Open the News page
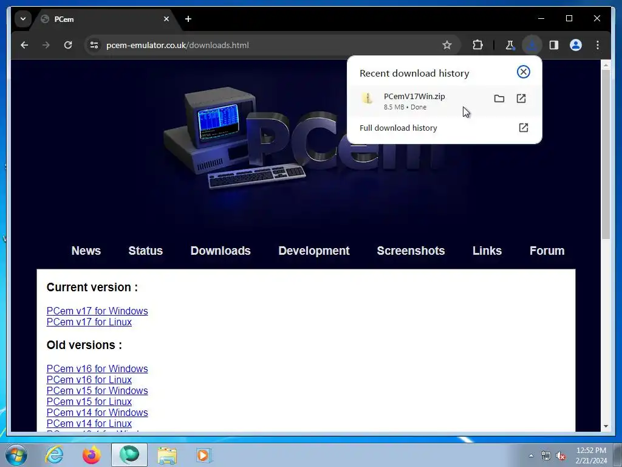The image size is (622, 467). click(x=86, y=251)
